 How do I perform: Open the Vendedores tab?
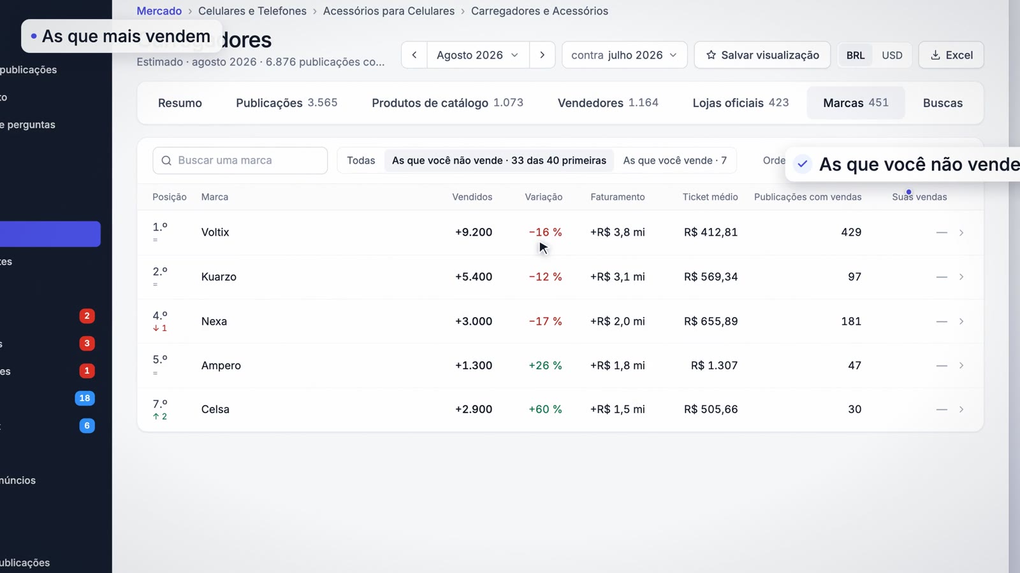click(608, 103)
